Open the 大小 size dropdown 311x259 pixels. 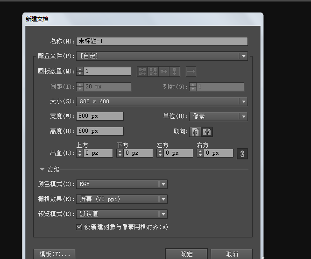coord(162,101)
